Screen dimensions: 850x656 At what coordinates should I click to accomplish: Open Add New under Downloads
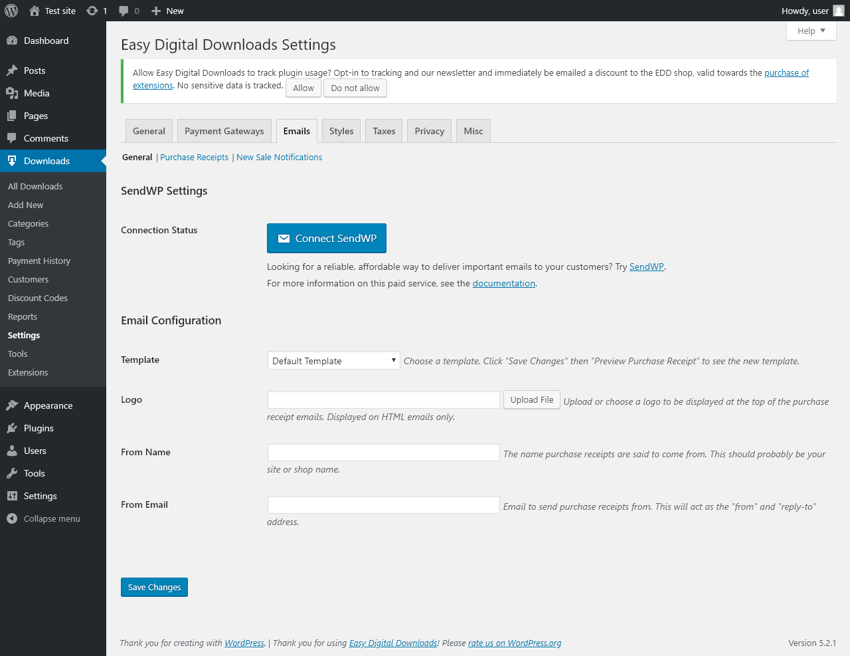pyautogui.click(x=26, y=205)
